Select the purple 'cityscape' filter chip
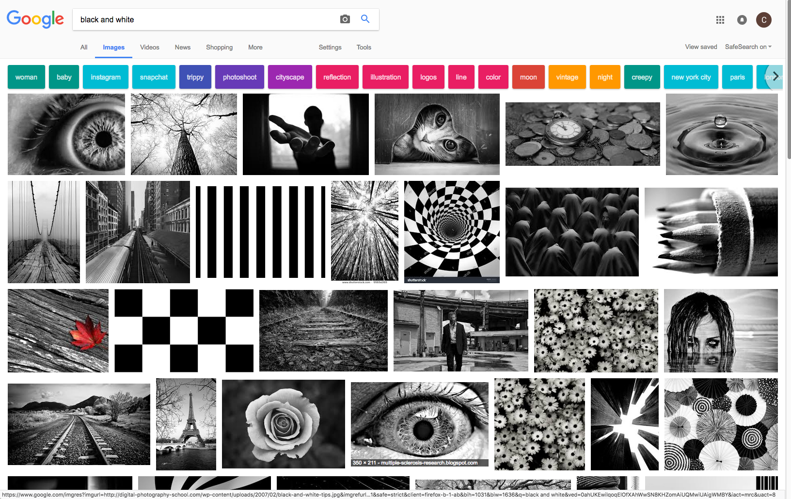791x499 pixels. (x=290, y=77)
